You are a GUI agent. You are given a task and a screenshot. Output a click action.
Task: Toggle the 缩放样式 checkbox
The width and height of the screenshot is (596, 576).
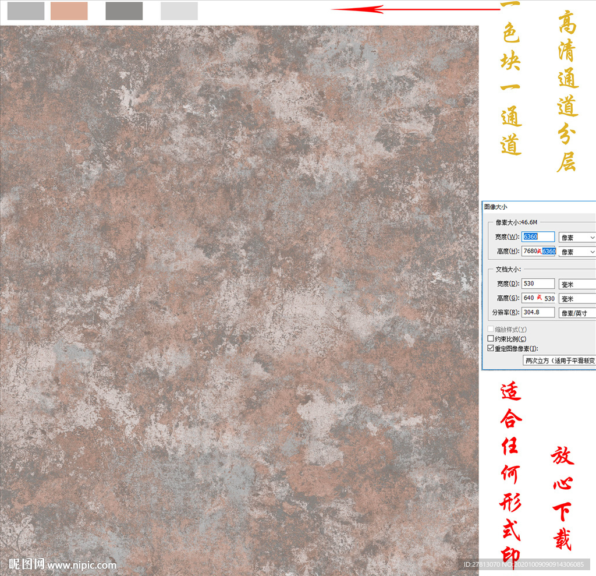pyautogui.click(x=491, y=329)
